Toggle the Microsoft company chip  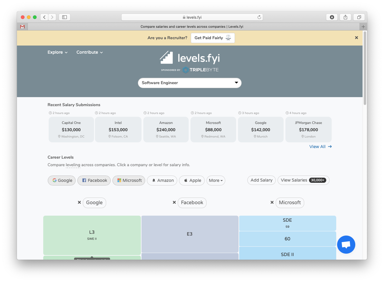(129, 180)
